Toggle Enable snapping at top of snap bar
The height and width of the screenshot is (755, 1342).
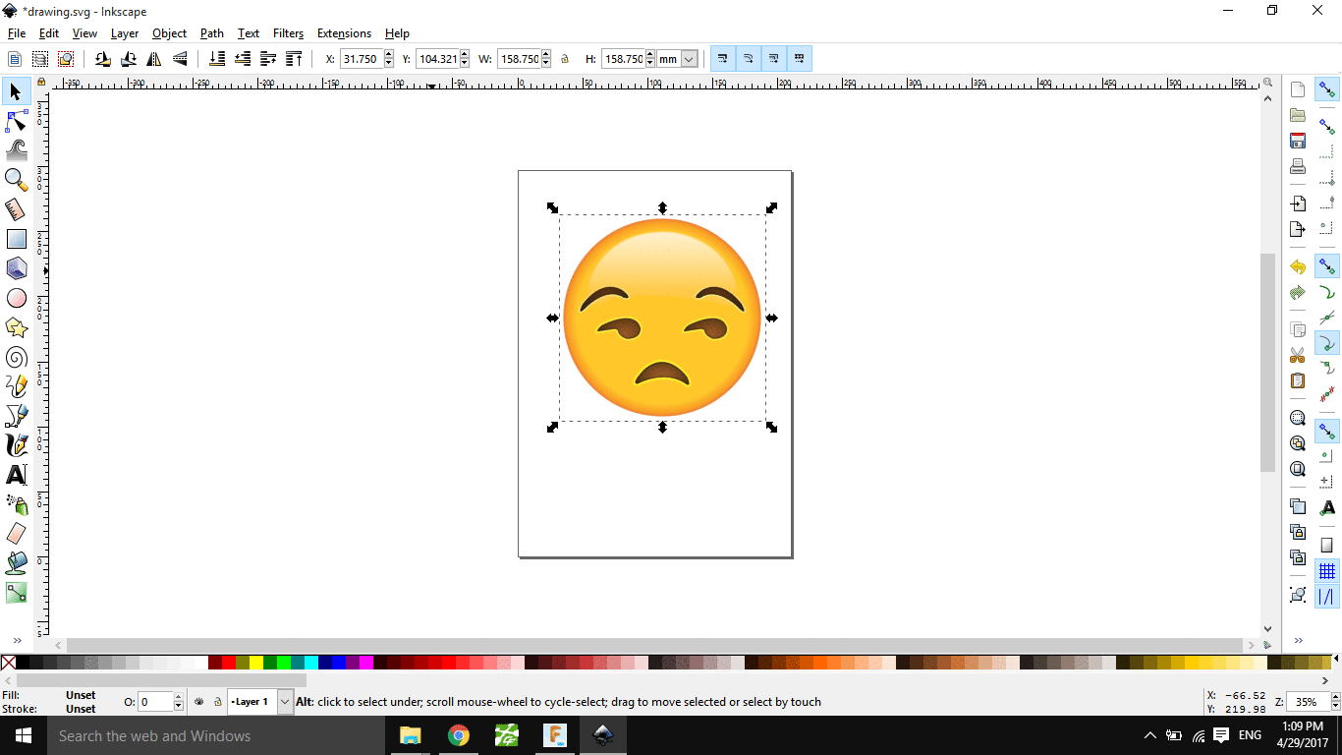coord(1327,89)
